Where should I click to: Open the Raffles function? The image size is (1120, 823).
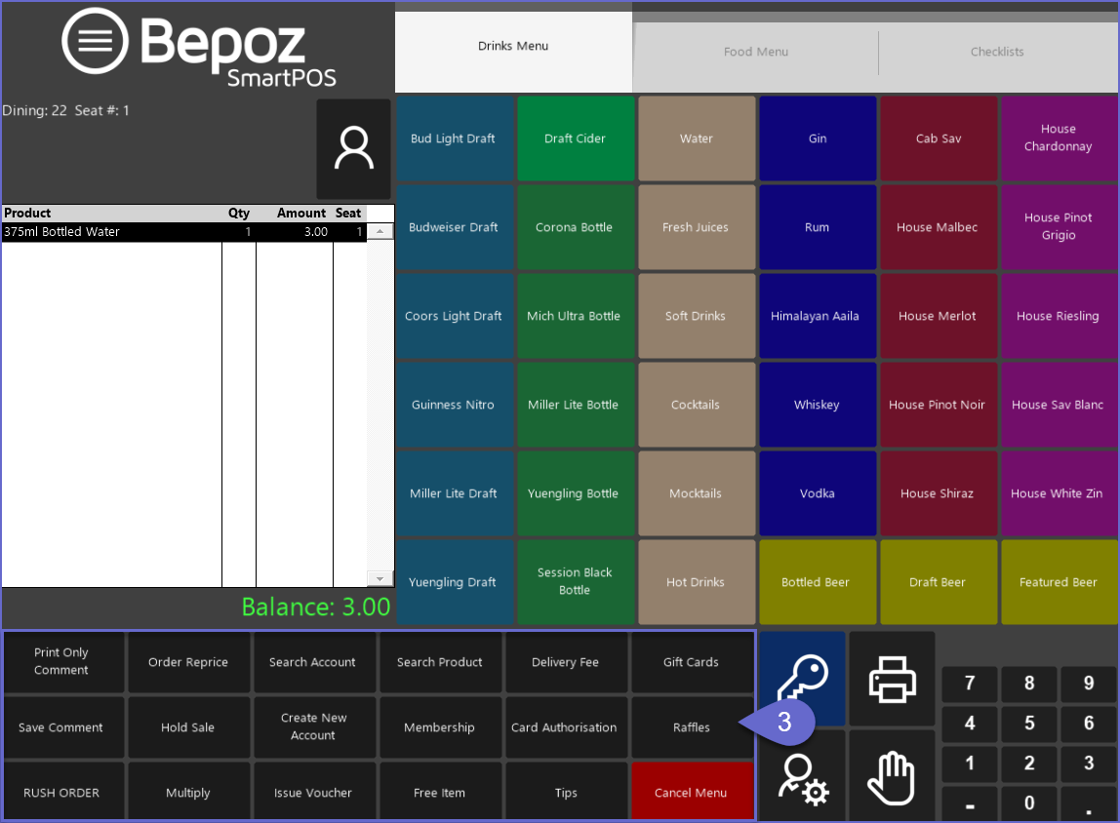pos(692,727)
